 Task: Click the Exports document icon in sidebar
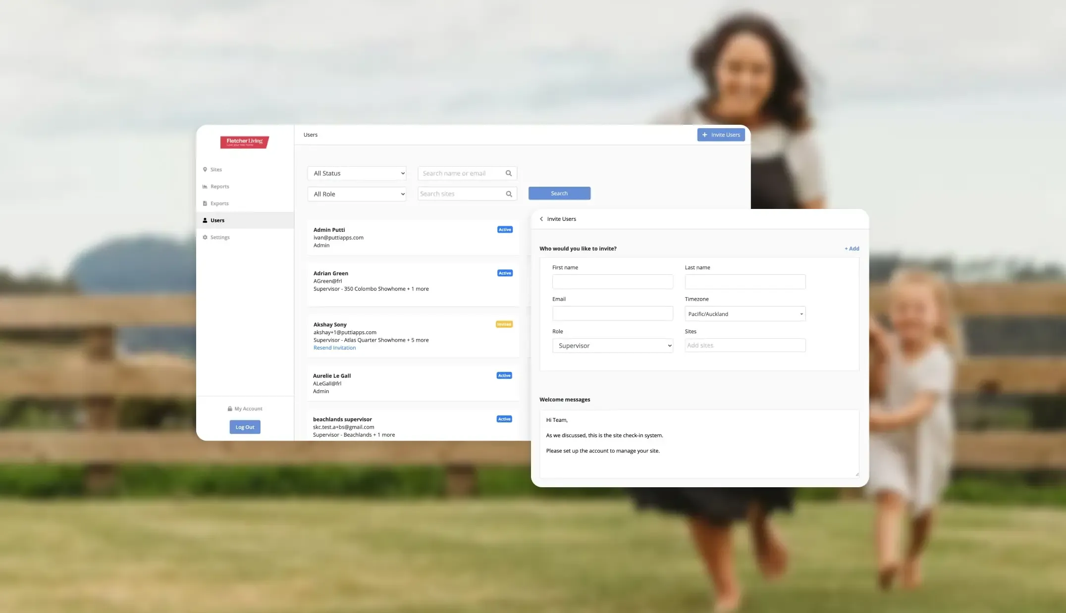coord(205,204)
